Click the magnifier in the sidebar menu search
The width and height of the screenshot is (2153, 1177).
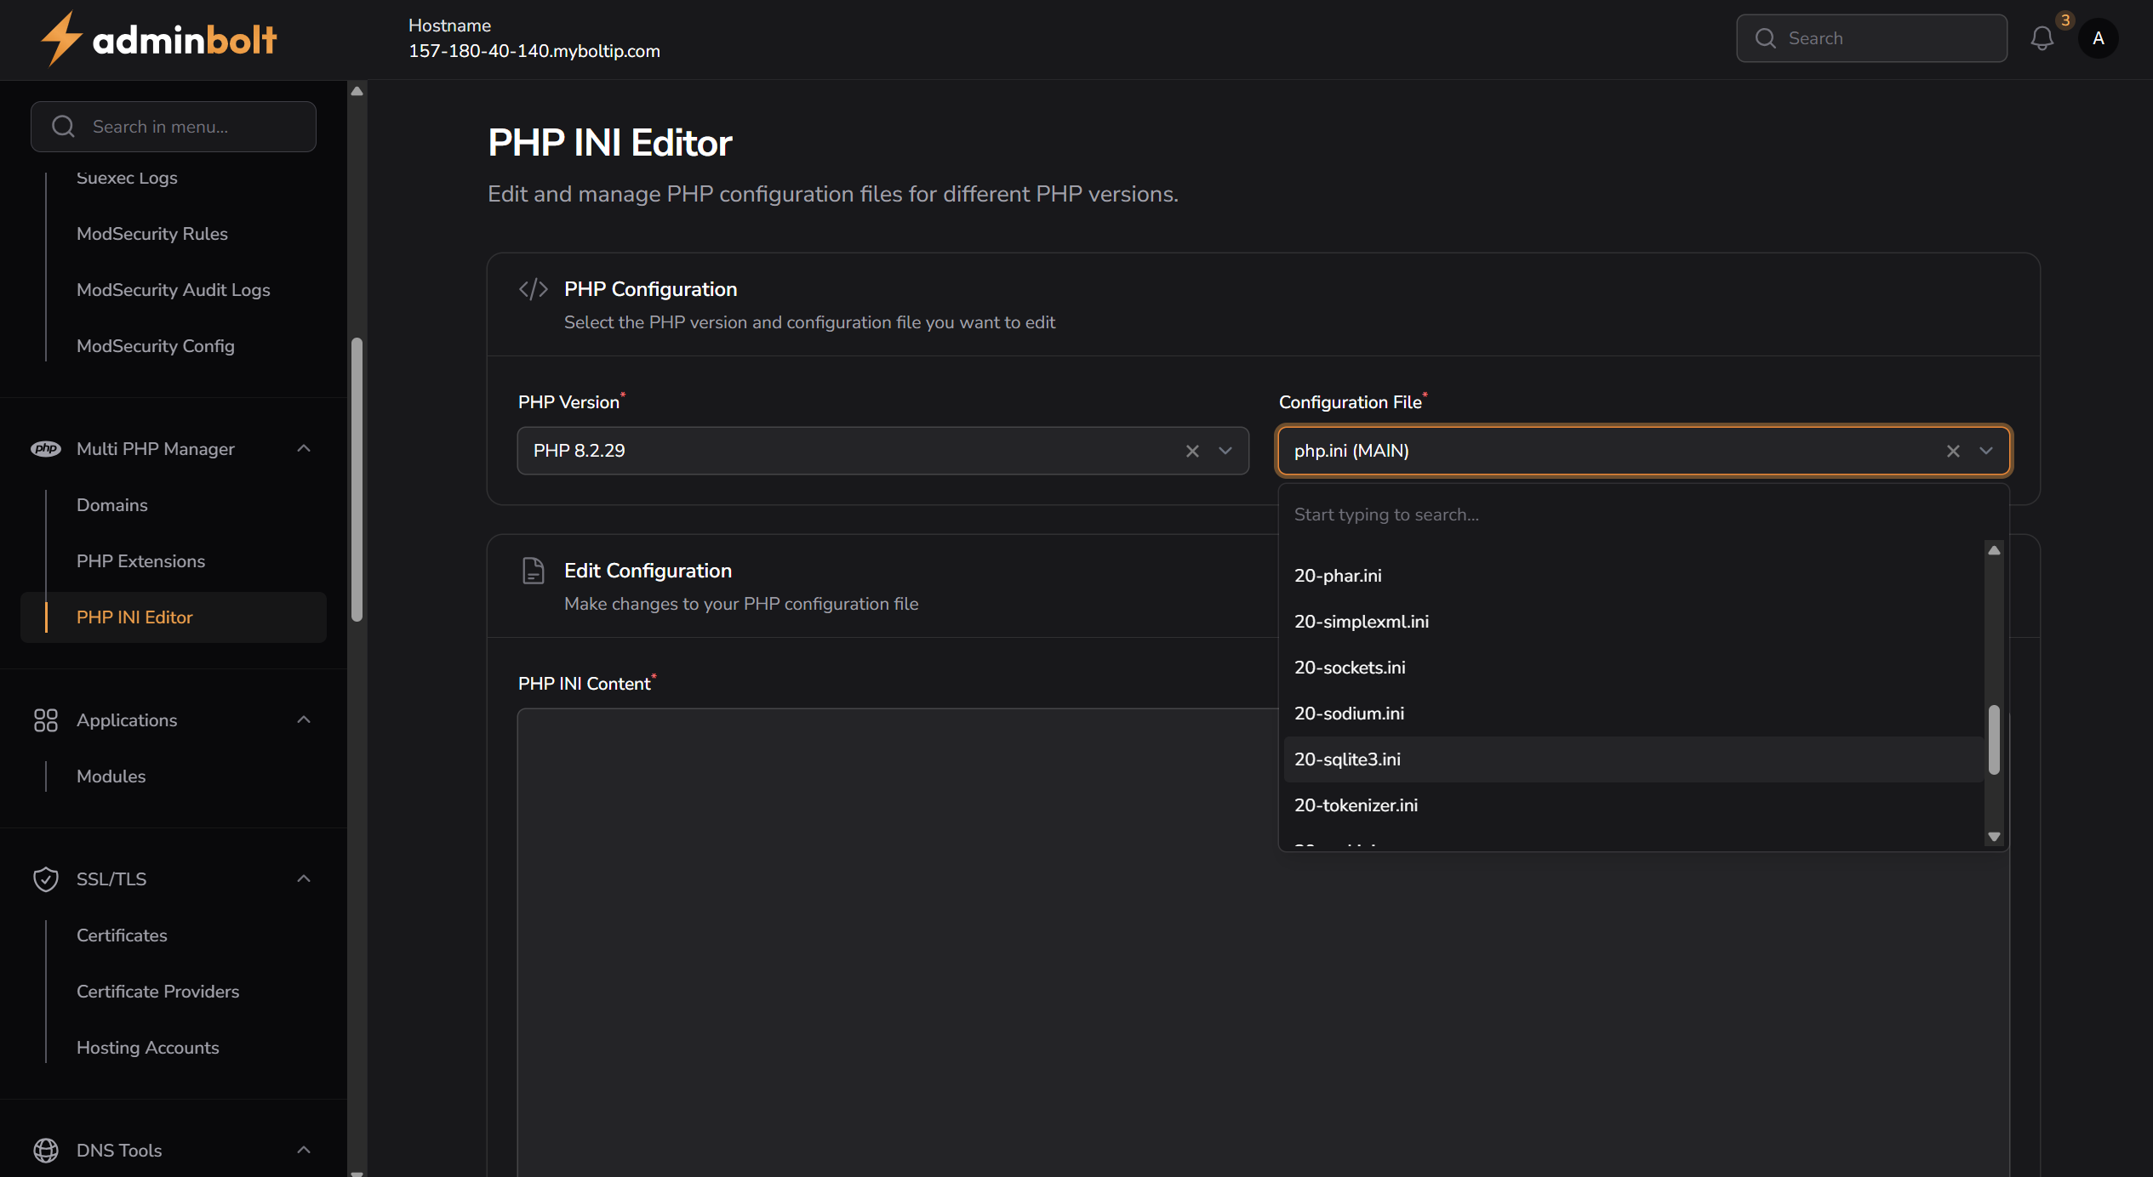coord(63,126)
